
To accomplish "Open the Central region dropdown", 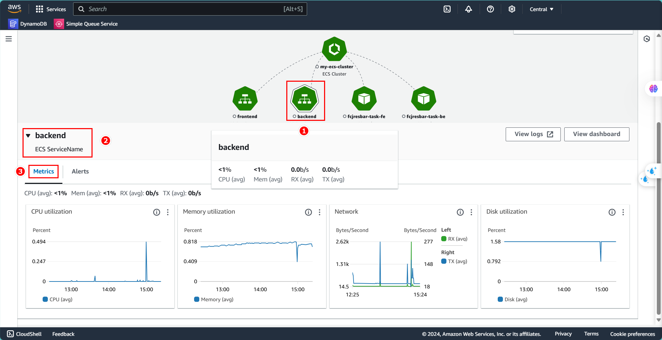I will pyautogui.click(x=541, y=9).
